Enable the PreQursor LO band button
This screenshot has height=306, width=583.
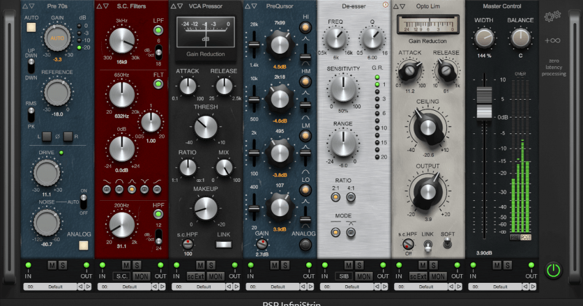(305, 190)
